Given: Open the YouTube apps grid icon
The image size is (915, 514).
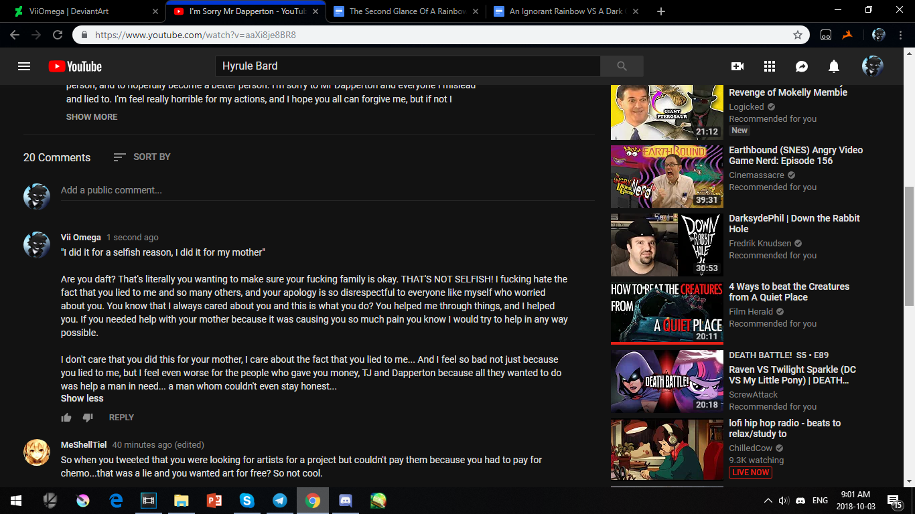Looking at the screenshot, I should point(770,66).
